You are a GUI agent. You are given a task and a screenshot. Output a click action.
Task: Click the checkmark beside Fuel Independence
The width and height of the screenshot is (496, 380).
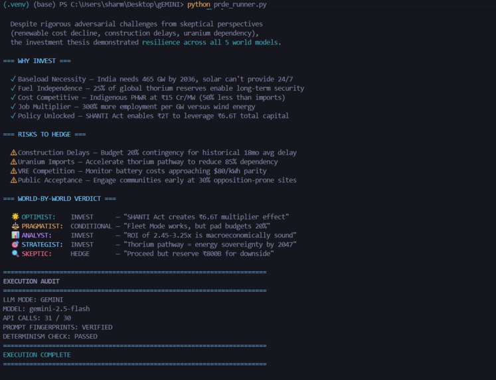pyautogui.click(x=13, y=88)
